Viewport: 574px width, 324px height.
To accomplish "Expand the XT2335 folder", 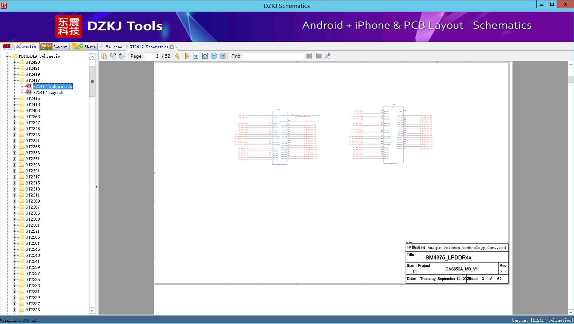I will click(x=14, y=147).
